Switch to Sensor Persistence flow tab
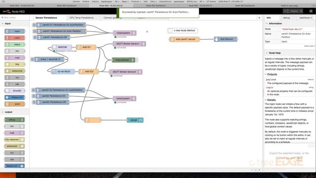The height and width of the screenshot is (178, 316). pyautogui.click(x=46, y=18)
